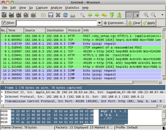Sort by Protocol column header
This screenshot has width=166, height=130.
pos(74,30)
